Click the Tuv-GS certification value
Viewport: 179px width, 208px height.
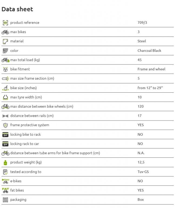click(143, 172)
